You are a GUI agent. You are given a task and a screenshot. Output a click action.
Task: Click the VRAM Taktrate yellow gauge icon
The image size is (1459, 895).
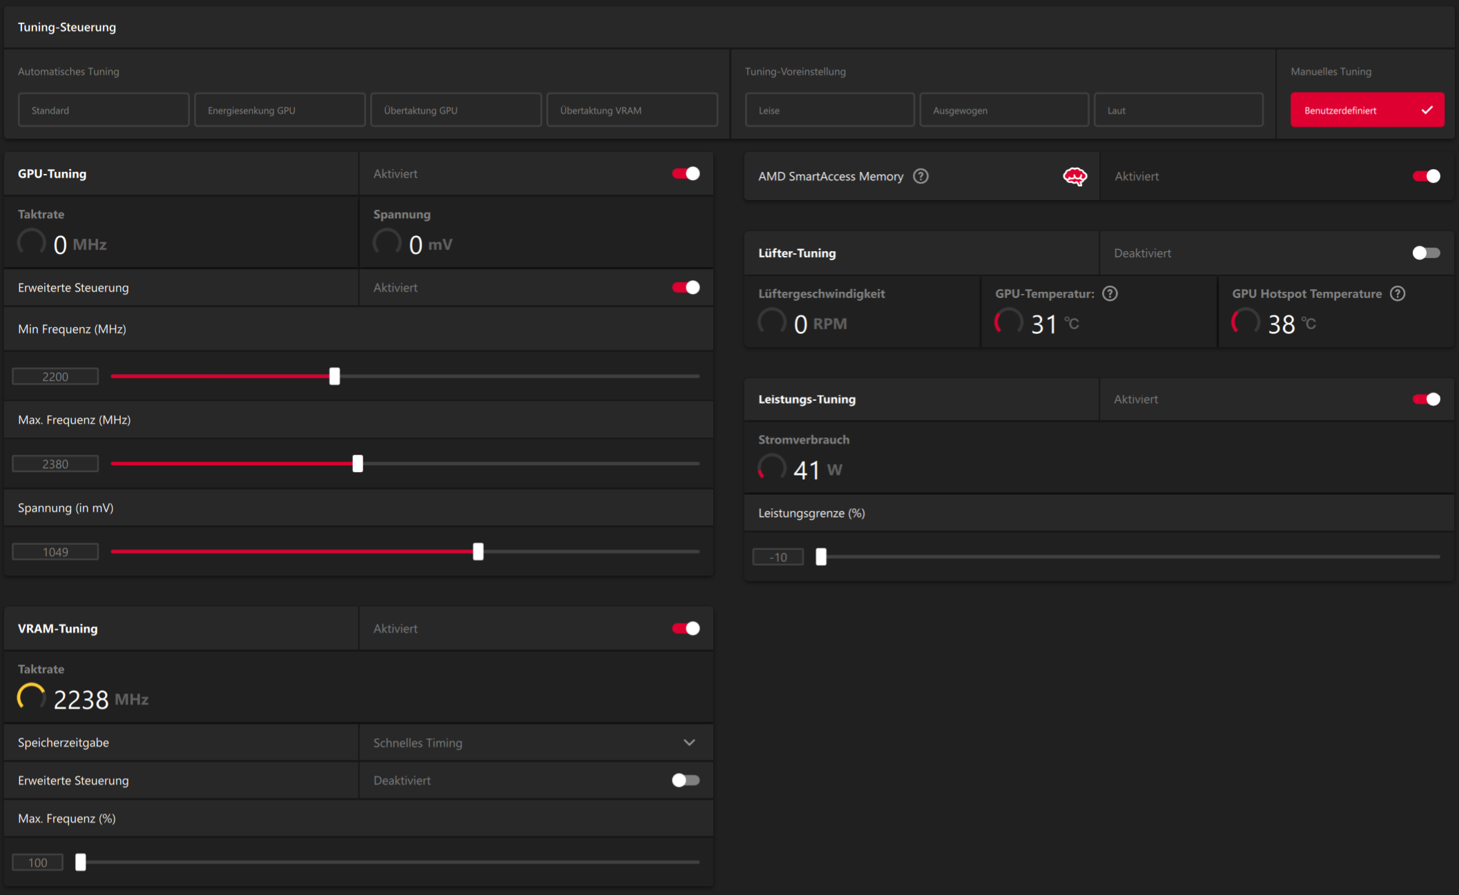(31, 697)
